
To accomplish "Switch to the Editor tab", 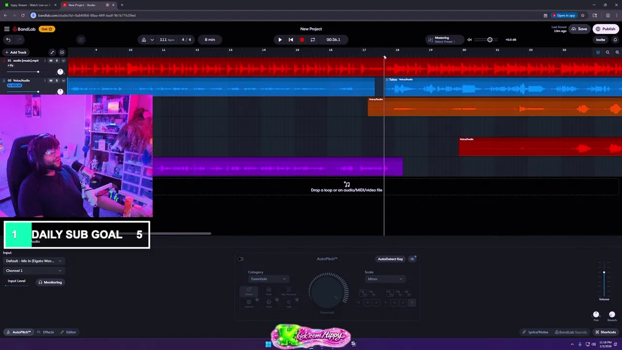I will [x=69, y=332].
